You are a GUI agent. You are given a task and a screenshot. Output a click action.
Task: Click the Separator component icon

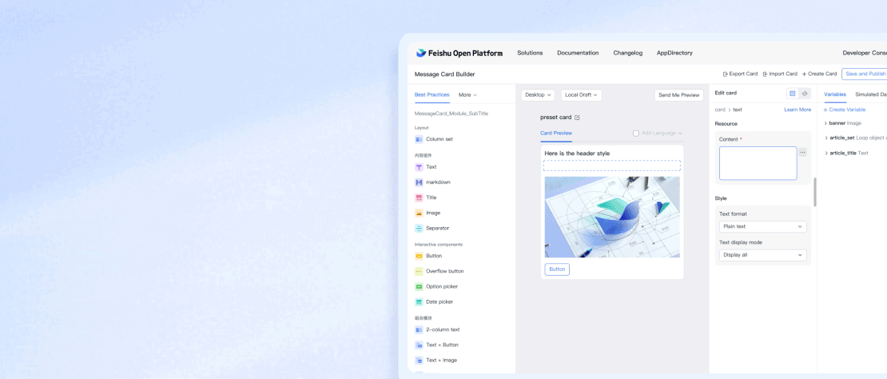(419, 228)
